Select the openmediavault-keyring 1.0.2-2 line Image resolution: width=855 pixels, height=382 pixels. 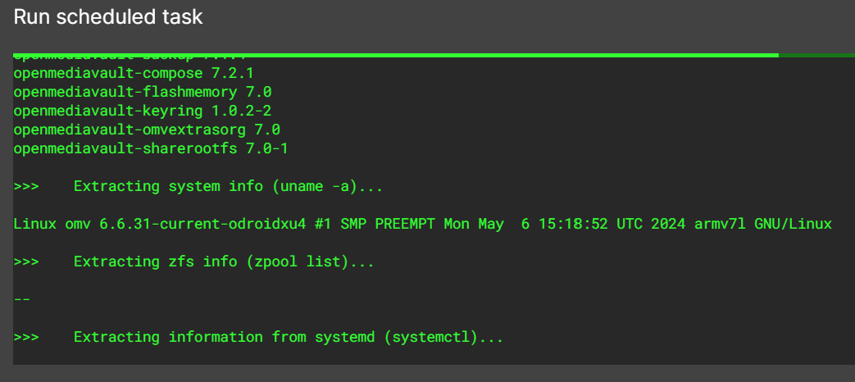pos(143,111)
